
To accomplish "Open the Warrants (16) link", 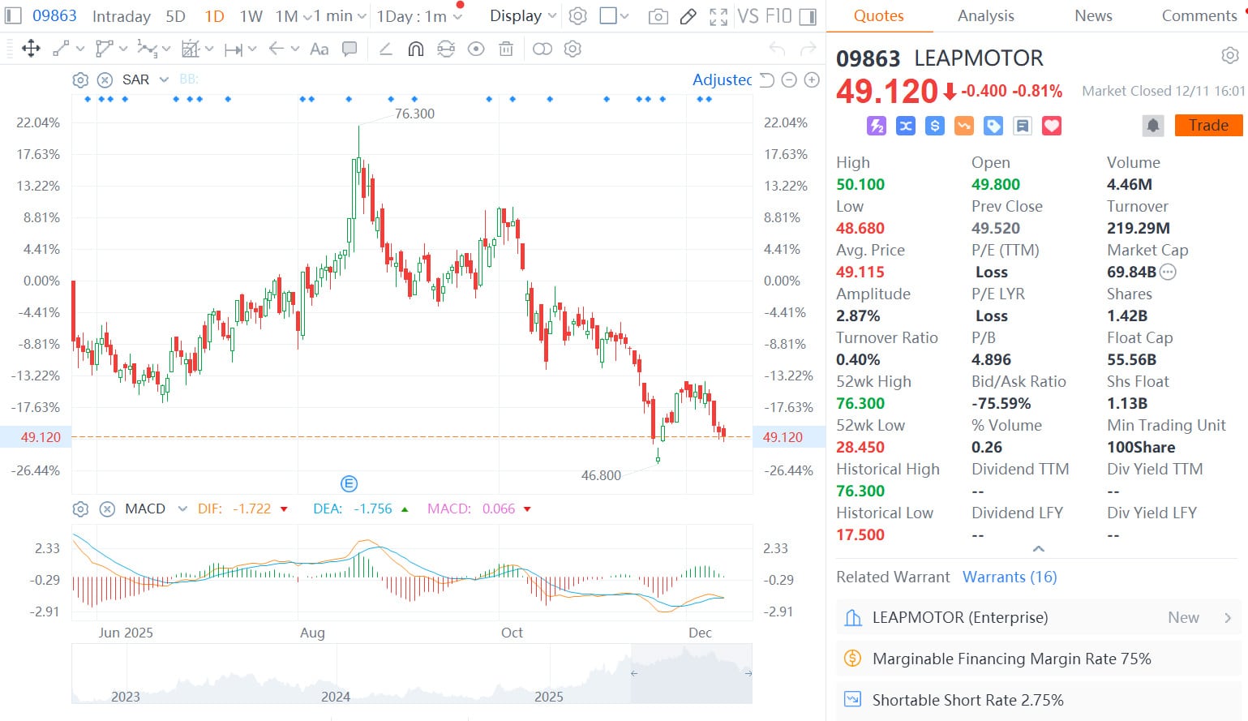I will coord(1010,577).
